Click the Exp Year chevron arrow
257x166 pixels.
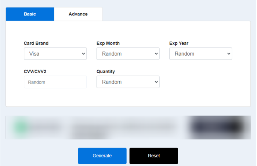point(228,54)
